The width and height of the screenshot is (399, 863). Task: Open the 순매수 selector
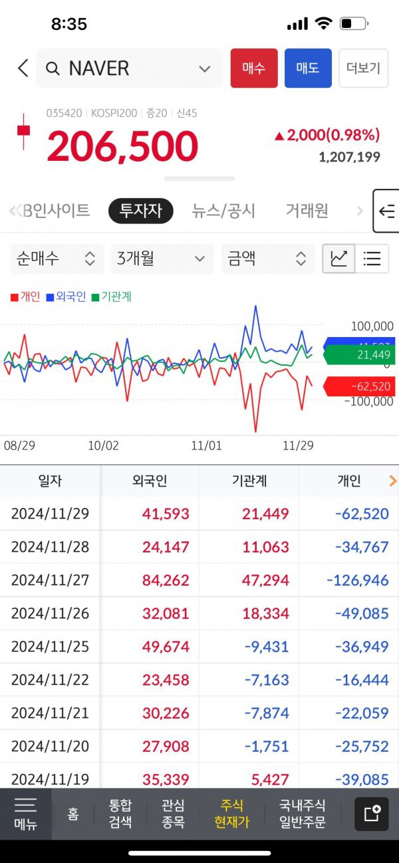(x=57, y=259)
